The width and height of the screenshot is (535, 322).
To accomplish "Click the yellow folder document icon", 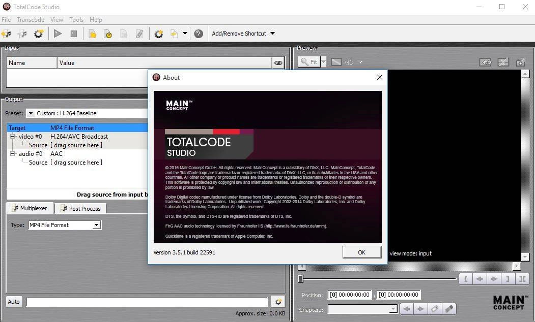I will tap(92, 34).
